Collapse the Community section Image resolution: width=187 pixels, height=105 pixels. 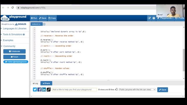[x=9, y=46]
